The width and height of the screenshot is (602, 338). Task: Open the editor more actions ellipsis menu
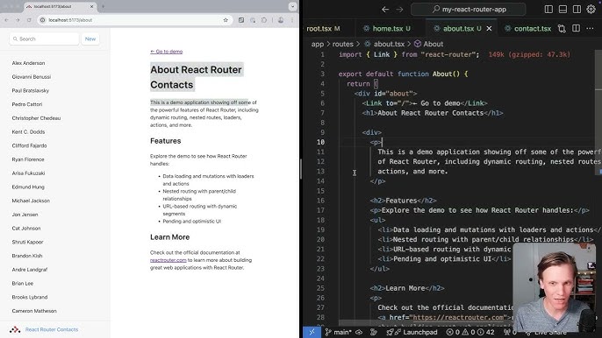tap(590, 28)
